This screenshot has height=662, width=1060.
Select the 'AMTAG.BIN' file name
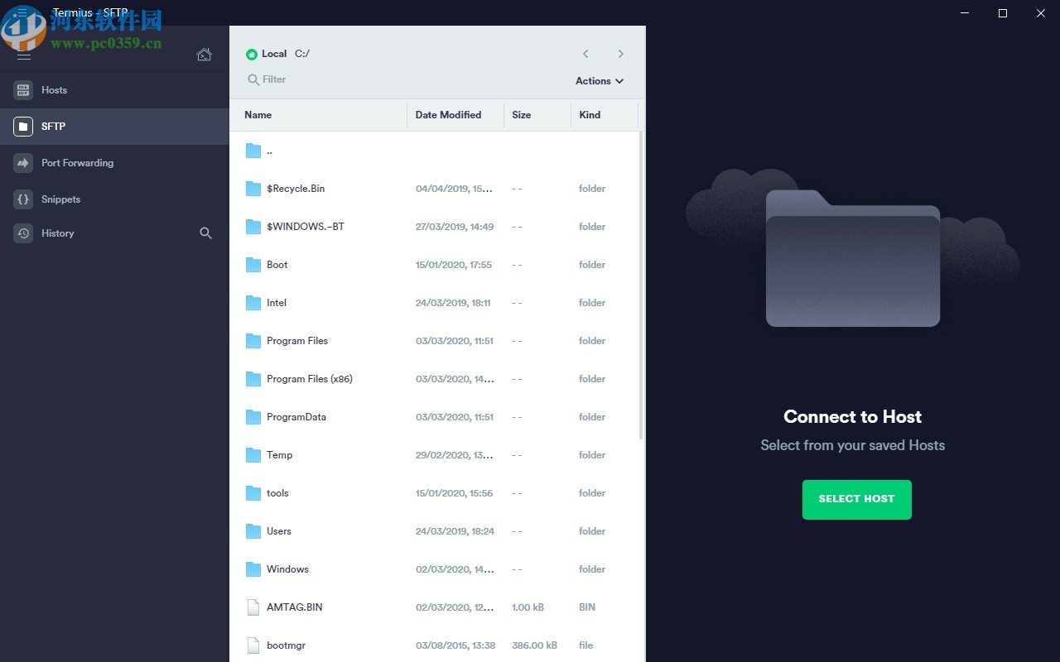tap(295, 607)
